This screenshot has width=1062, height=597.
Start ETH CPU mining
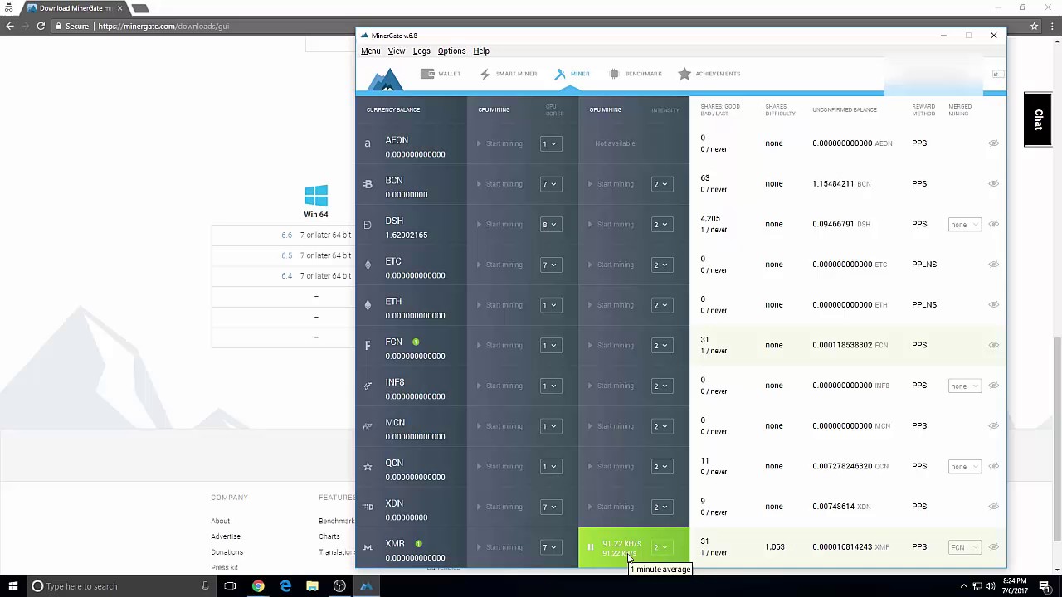coord(499,305)
